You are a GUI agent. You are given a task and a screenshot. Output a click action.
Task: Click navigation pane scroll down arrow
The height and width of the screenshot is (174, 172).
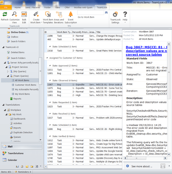click(x=40, y=140)
